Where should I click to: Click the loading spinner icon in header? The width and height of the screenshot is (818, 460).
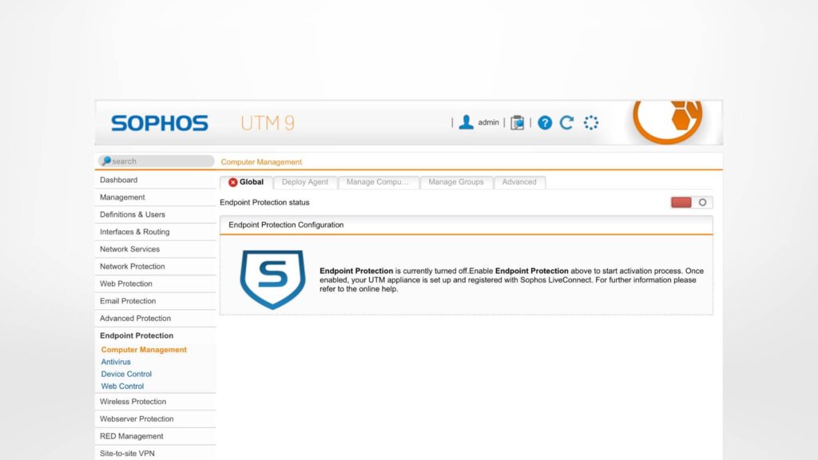point(590,121)
